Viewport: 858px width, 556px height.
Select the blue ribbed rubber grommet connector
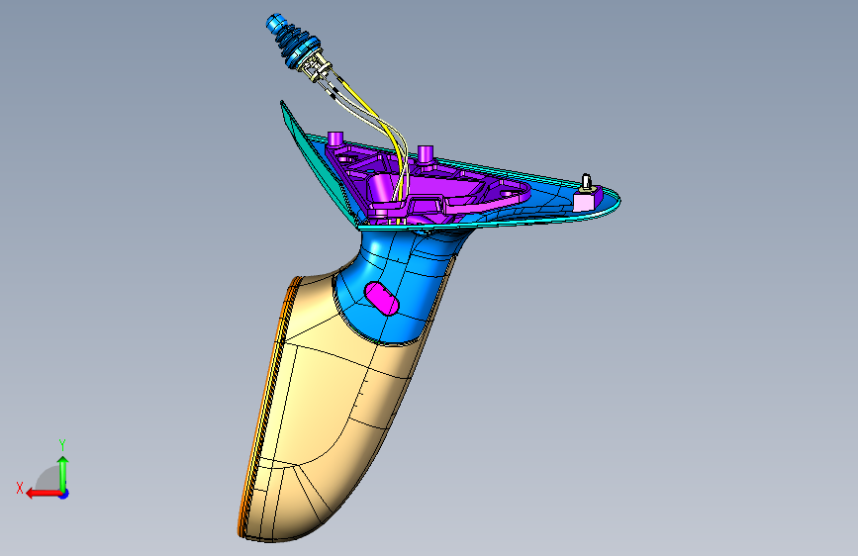point(293,41)
